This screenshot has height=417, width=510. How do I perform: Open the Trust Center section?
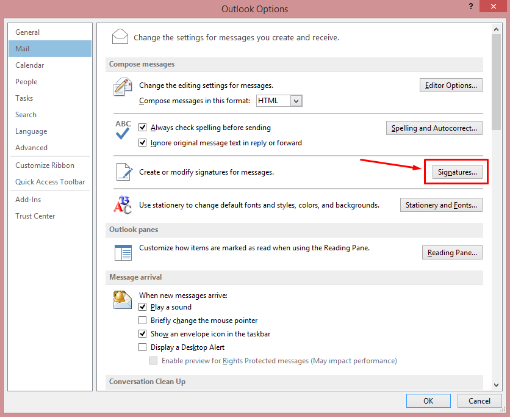click(35, 216)
